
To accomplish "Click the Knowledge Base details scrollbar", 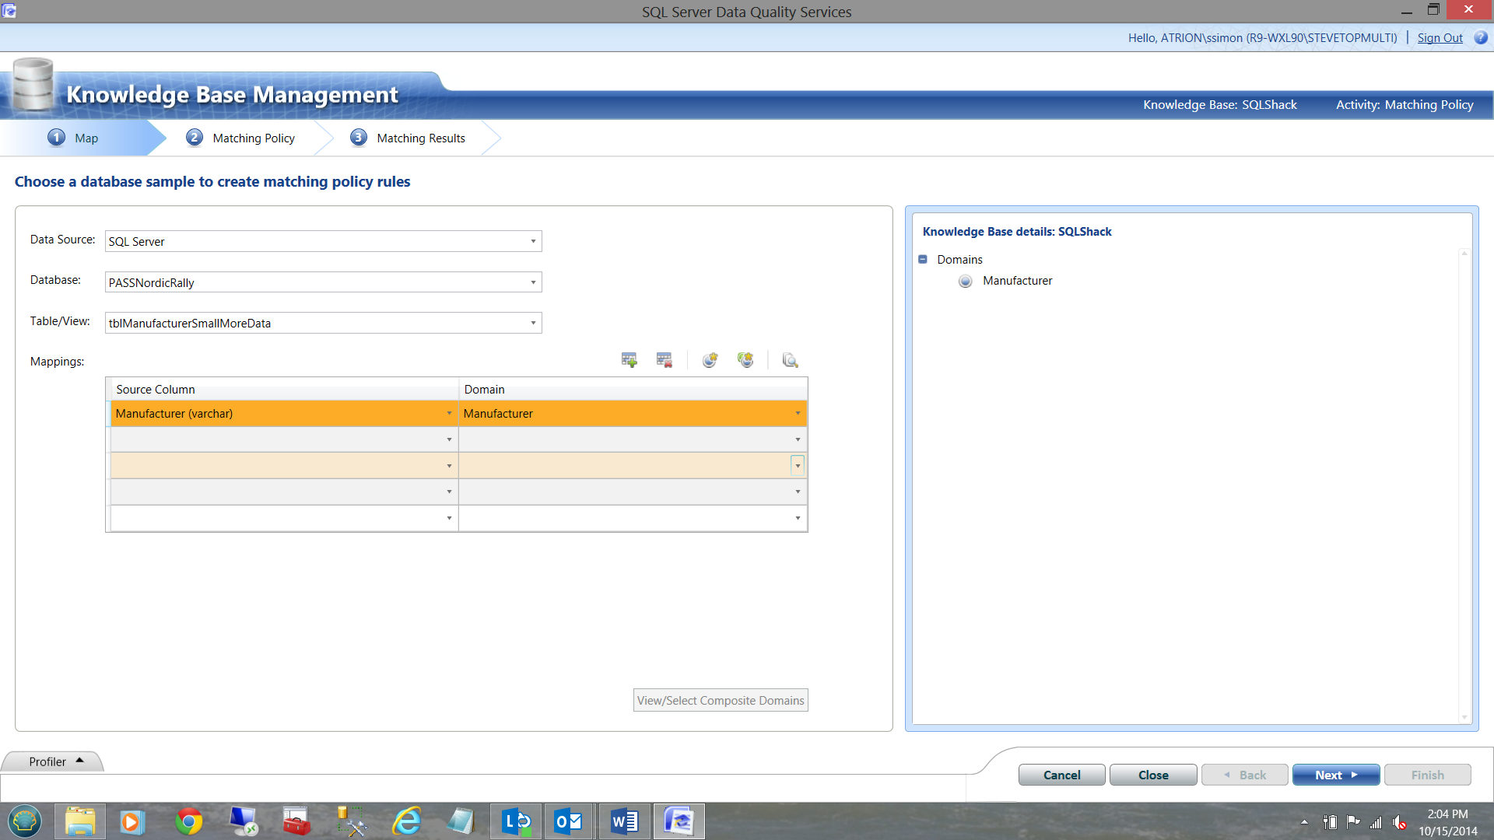I will click(1464, 486).
